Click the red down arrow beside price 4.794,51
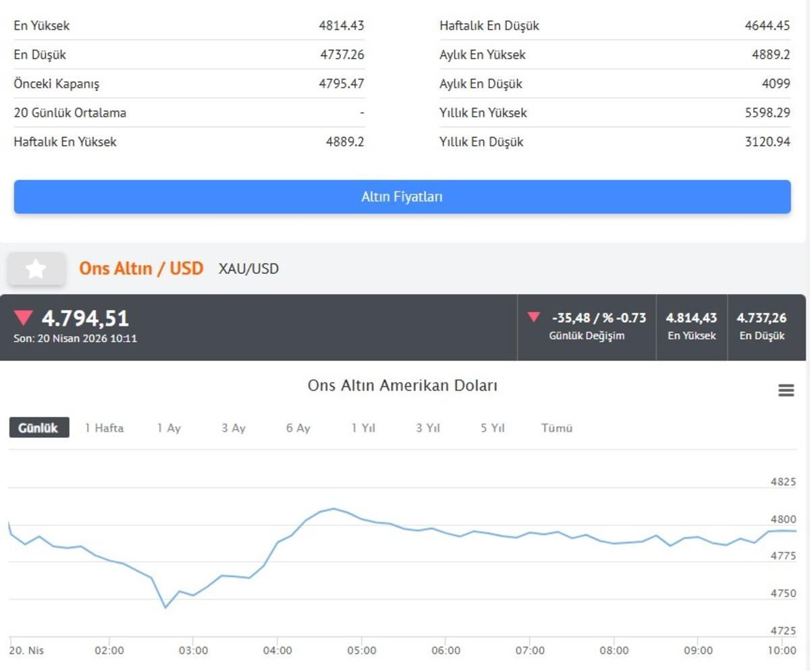This screenshot has height=671, width=810. click(24, 318)
